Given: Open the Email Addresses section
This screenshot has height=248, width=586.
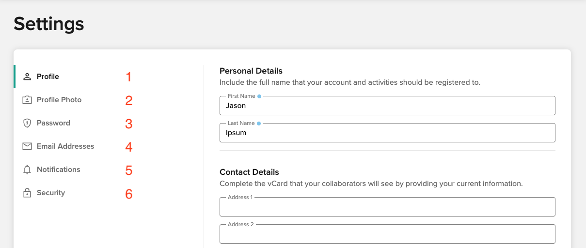Looking at the screenshot, I should (x=65, y=146).
